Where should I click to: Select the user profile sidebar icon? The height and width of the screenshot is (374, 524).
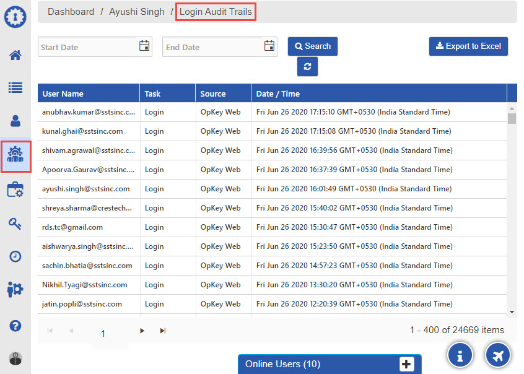click(x=15, y=120)
